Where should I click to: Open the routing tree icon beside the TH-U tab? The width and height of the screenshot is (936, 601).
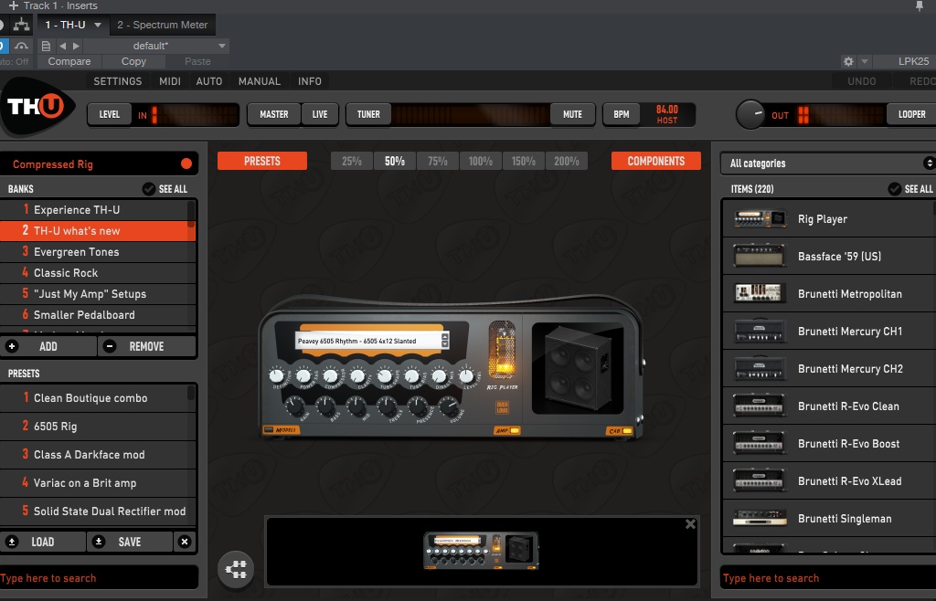22,25
